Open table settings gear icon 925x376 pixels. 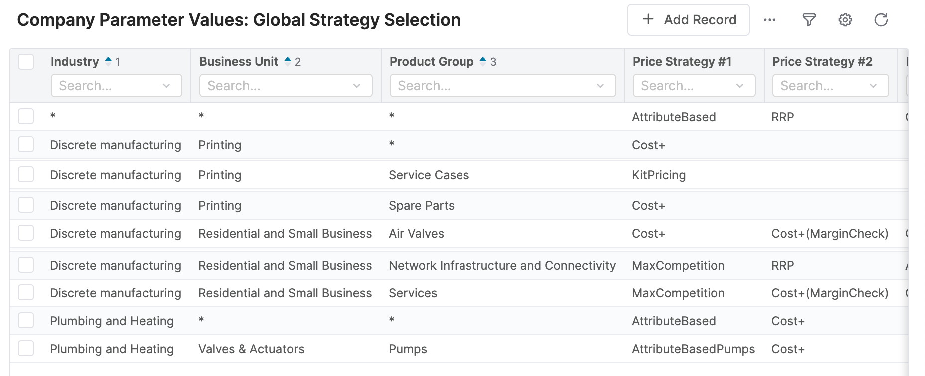click(845, 20)
